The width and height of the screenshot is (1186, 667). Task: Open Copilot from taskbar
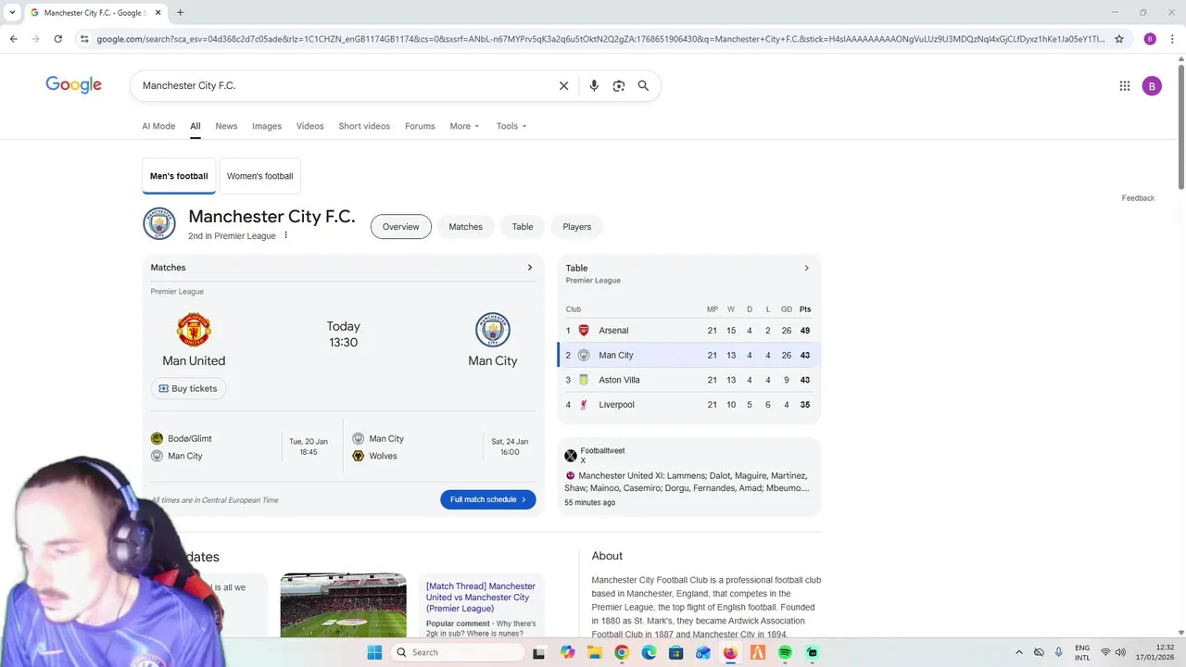click(x=567, y=652)
